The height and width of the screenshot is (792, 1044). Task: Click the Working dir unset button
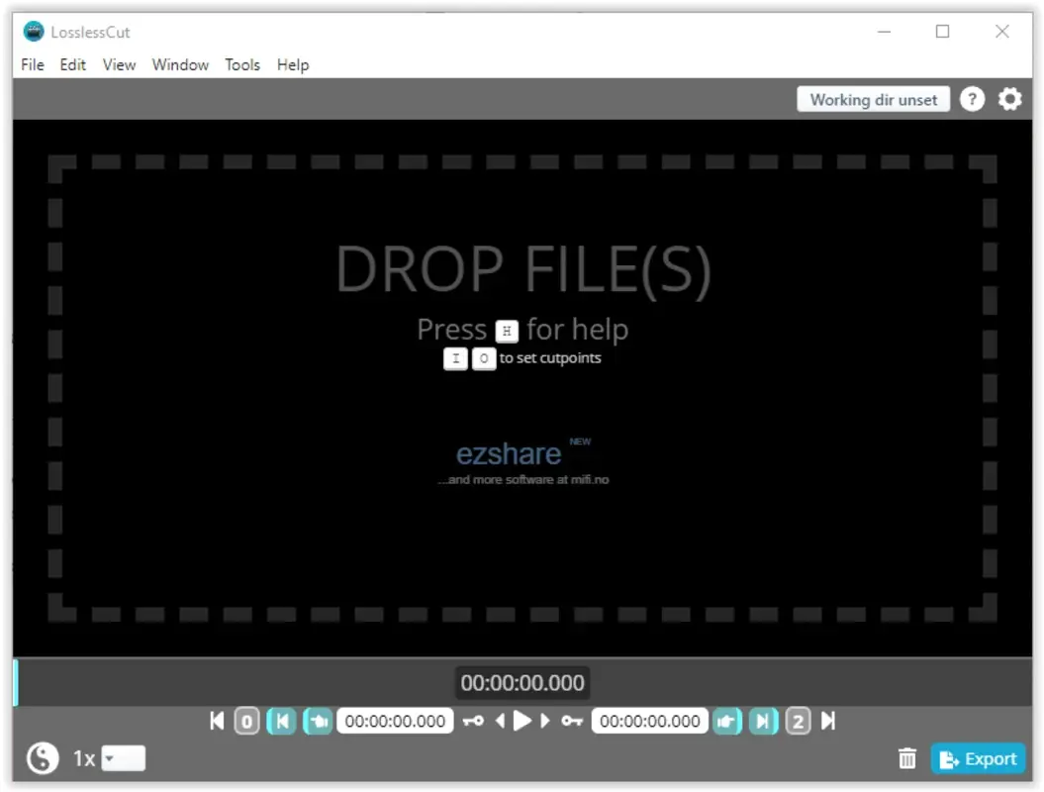[873, 99]
